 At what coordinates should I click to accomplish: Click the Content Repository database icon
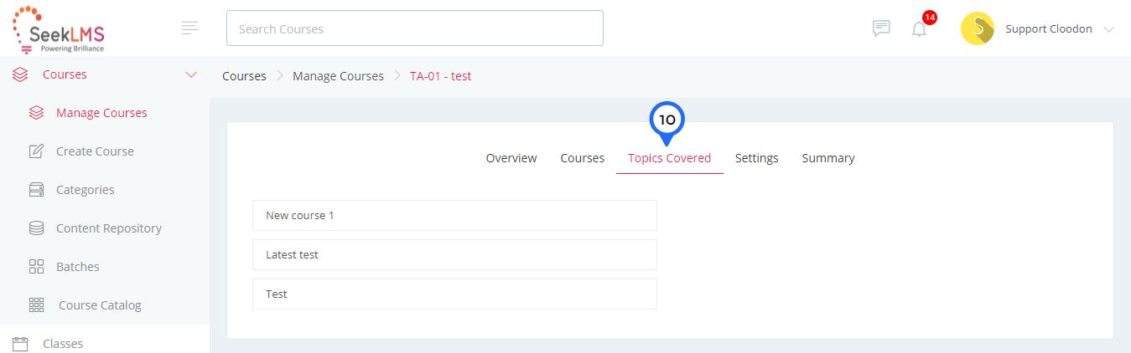point(36,228)
